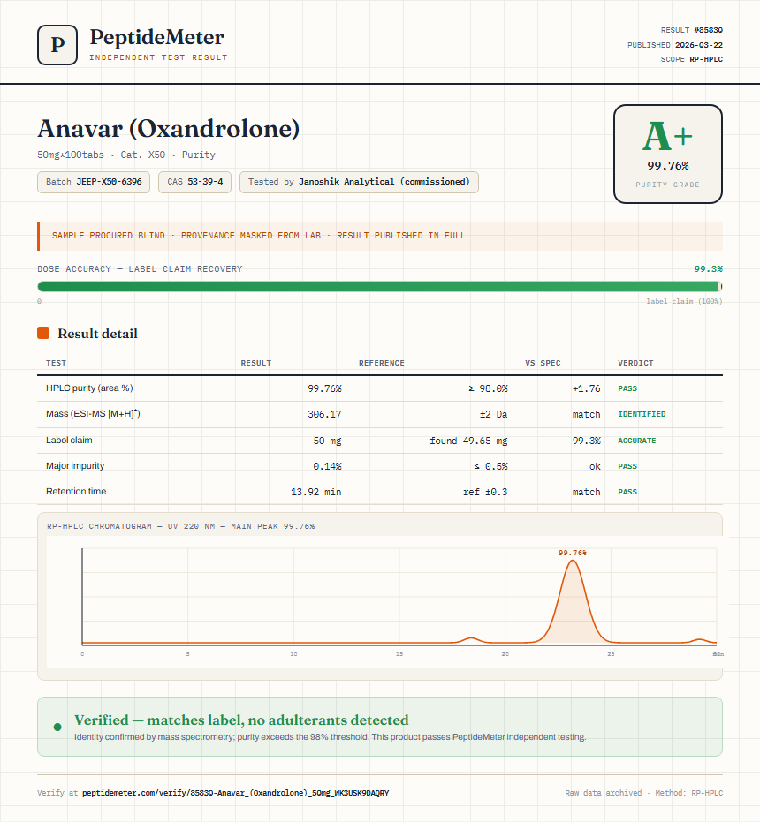The width and height of the screenshot is (760, 822).
Task: Click the CAS 53-39-4 badge
Action: pos(194,182)
